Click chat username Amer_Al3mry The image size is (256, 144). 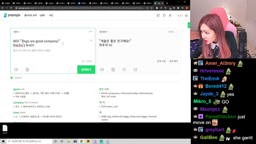(220, 63)
